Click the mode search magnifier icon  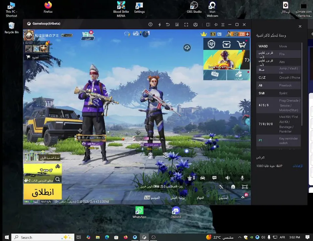(58, 179)
